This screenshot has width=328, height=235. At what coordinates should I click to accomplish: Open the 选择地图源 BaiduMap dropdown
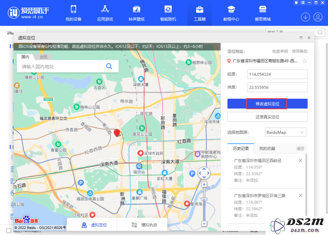click(286, 132)
